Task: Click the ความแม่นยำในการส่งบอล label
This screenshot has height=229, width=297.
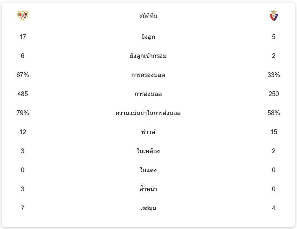Action: [148, 113]
